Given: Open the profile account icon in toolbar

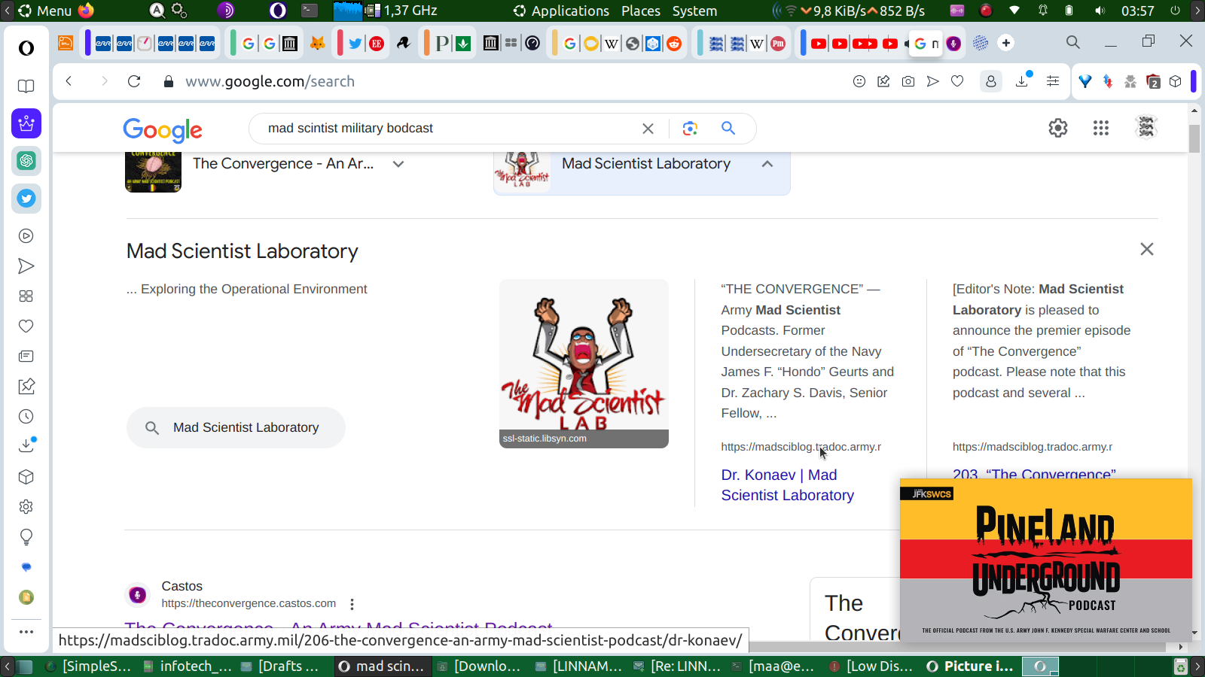Looking at the screenshot, I should point(991,81).
